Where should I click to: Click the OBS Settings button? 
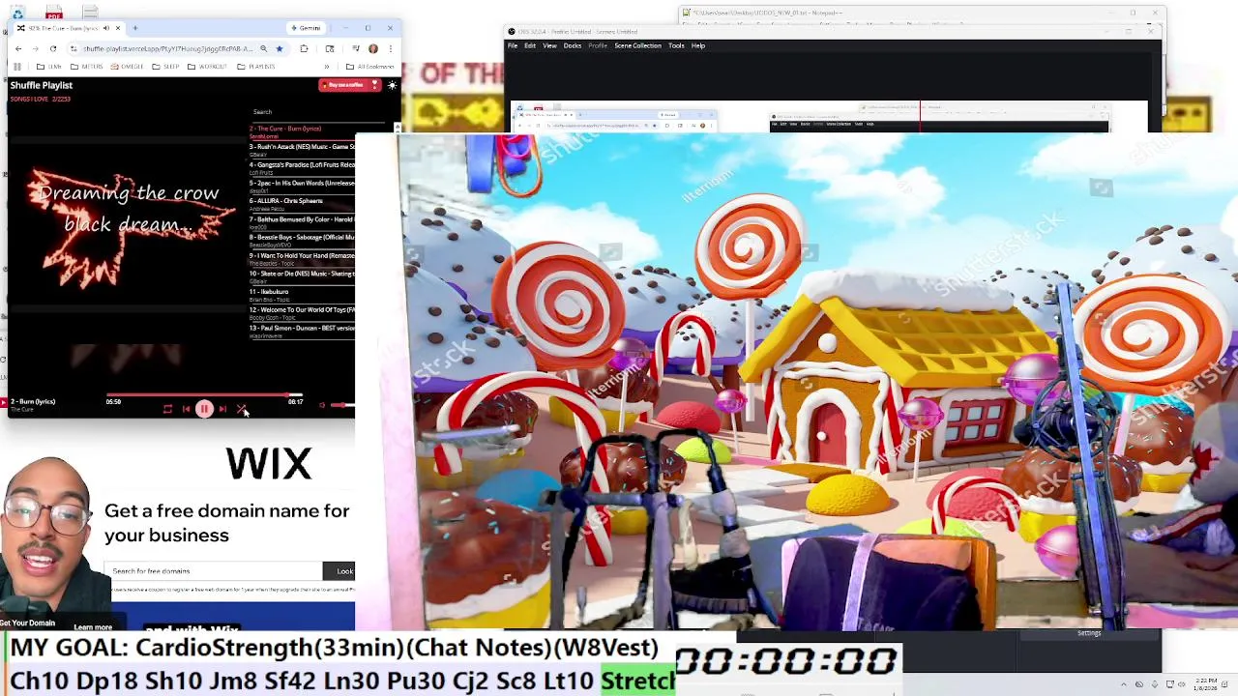(x=1089, y=633)
